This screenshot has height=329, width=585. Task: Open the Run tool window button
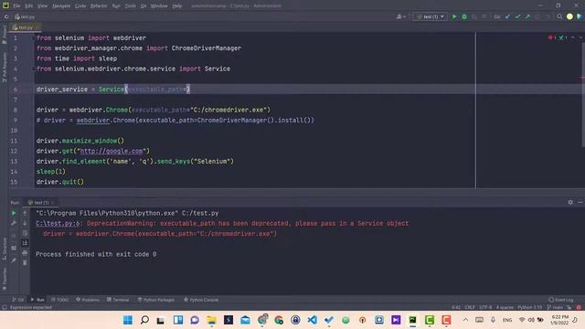click(37, 300)
